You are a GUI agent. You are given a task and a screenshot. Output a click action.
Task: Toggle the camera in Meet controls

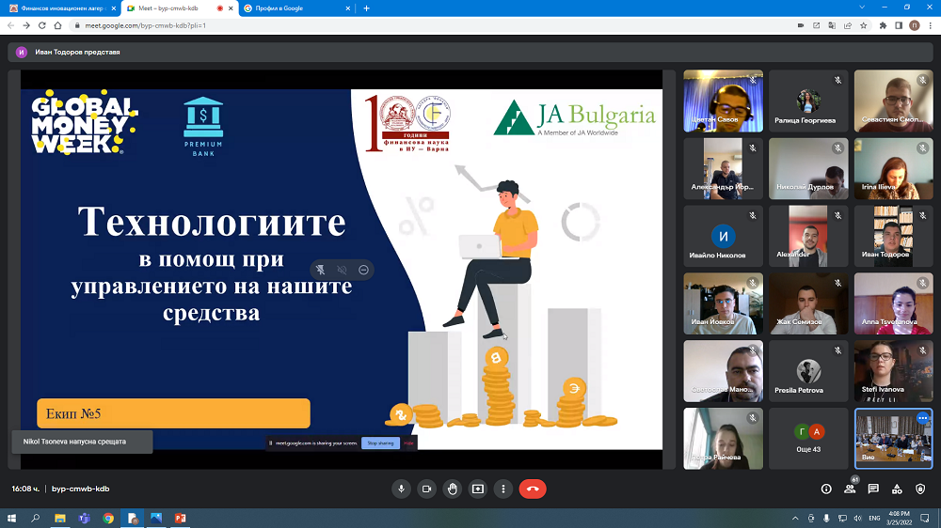[426, 489]
